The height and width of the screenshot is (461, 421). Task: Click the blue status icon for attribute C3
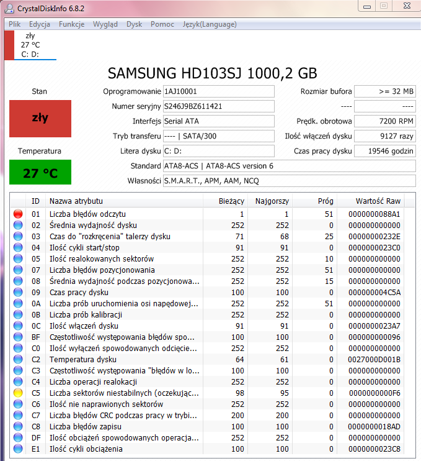click(18, 370)
